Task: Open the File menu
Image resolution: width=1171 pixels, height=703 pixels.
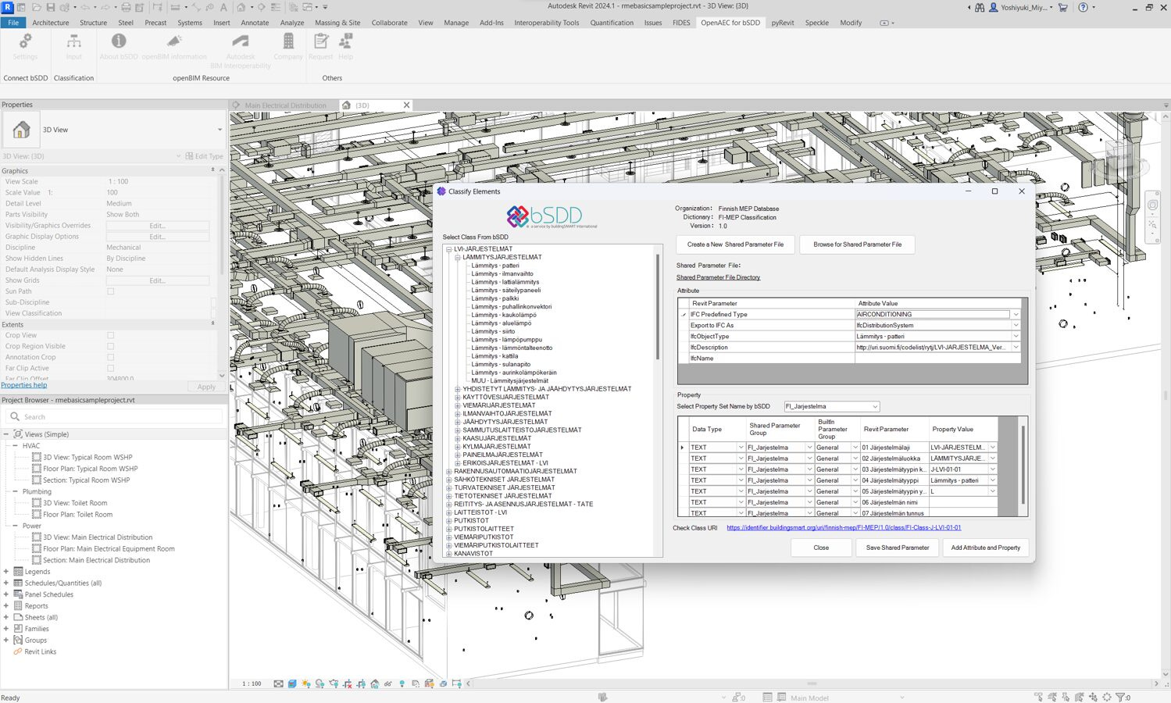Action: (x=13, y=23)
